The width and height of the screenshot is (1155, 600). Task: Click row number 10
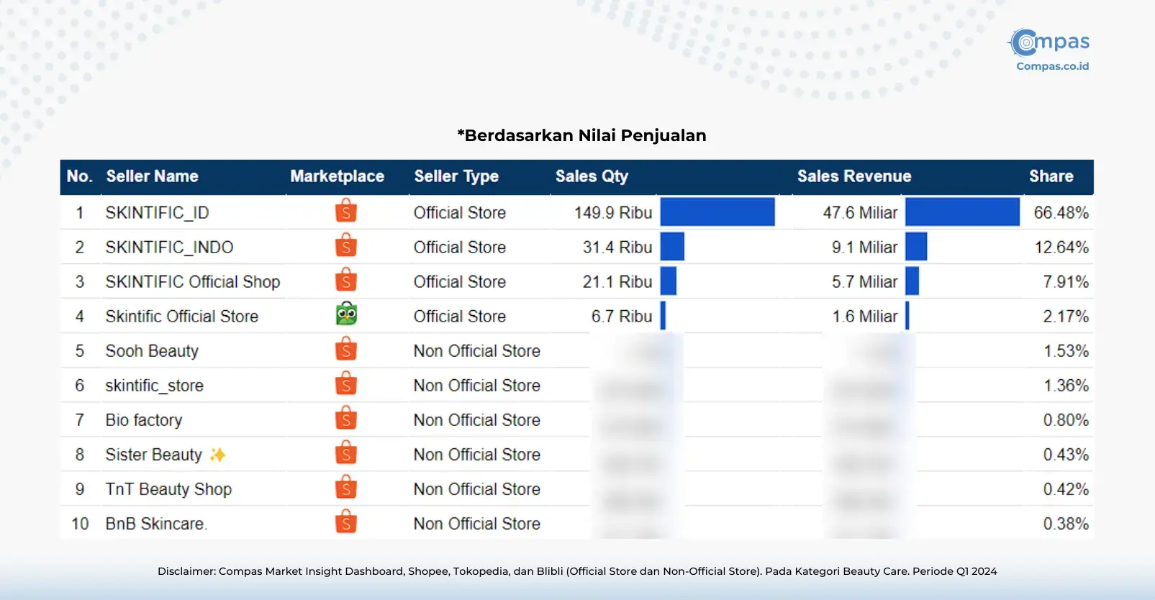click(80, 524)
